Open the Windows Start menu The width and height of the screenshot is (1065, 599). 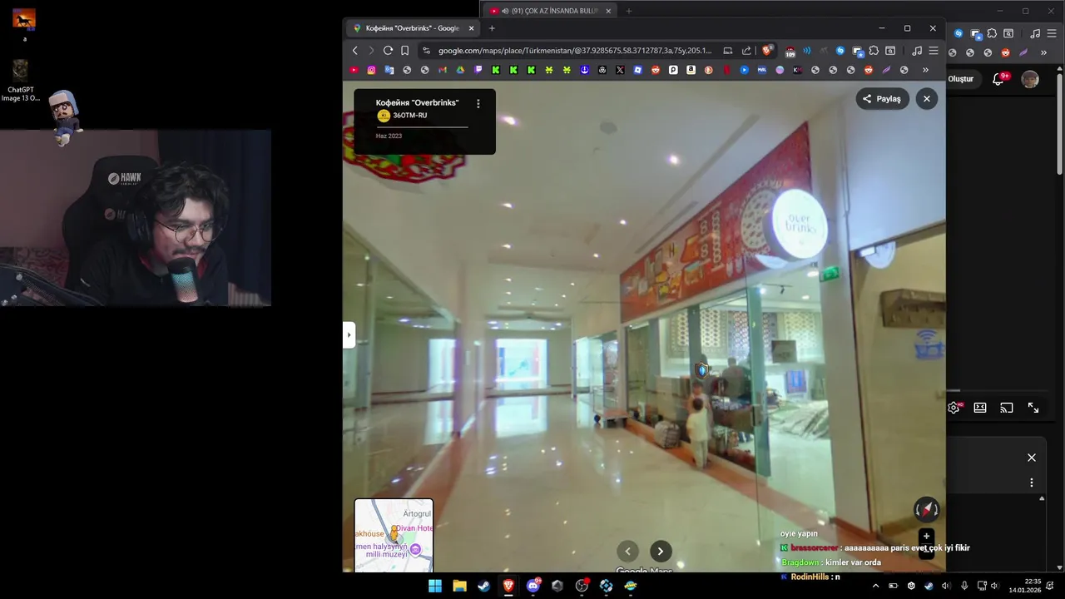tap(435, 586)
